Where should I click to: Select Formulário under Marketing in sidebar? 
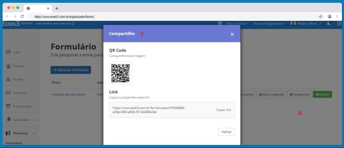(14, 143)
